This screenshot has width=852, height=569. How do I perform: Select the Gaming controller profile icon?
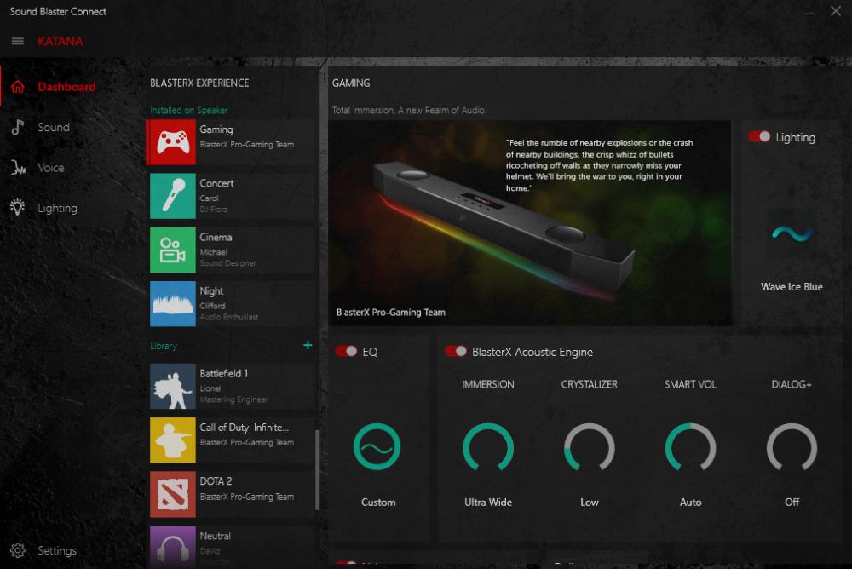click(173, 142)
